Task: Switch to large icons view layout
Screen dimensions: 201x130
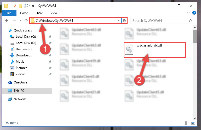Action: (193, 123)
